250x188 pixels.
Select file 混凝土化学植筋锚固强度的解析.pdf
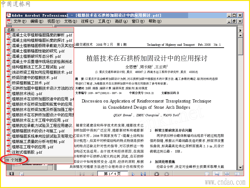pos(42,35)
